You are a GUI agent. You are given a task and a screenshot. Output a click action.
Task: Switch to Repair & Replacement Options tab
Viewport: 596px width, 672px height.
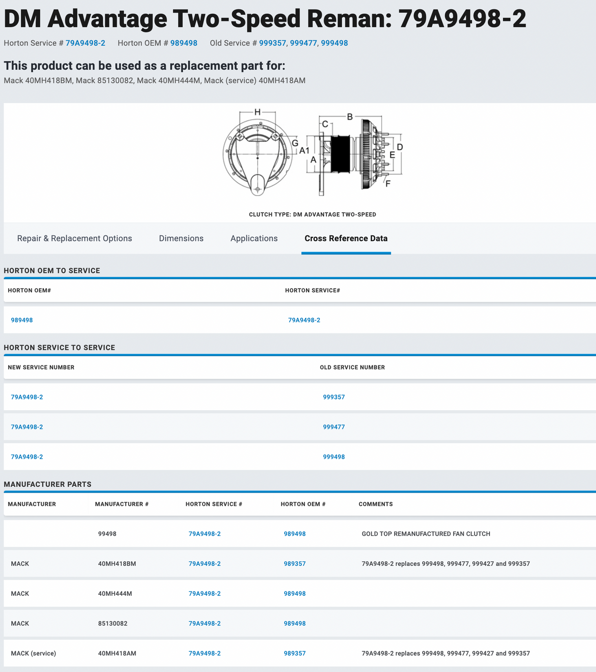point(75,238)
